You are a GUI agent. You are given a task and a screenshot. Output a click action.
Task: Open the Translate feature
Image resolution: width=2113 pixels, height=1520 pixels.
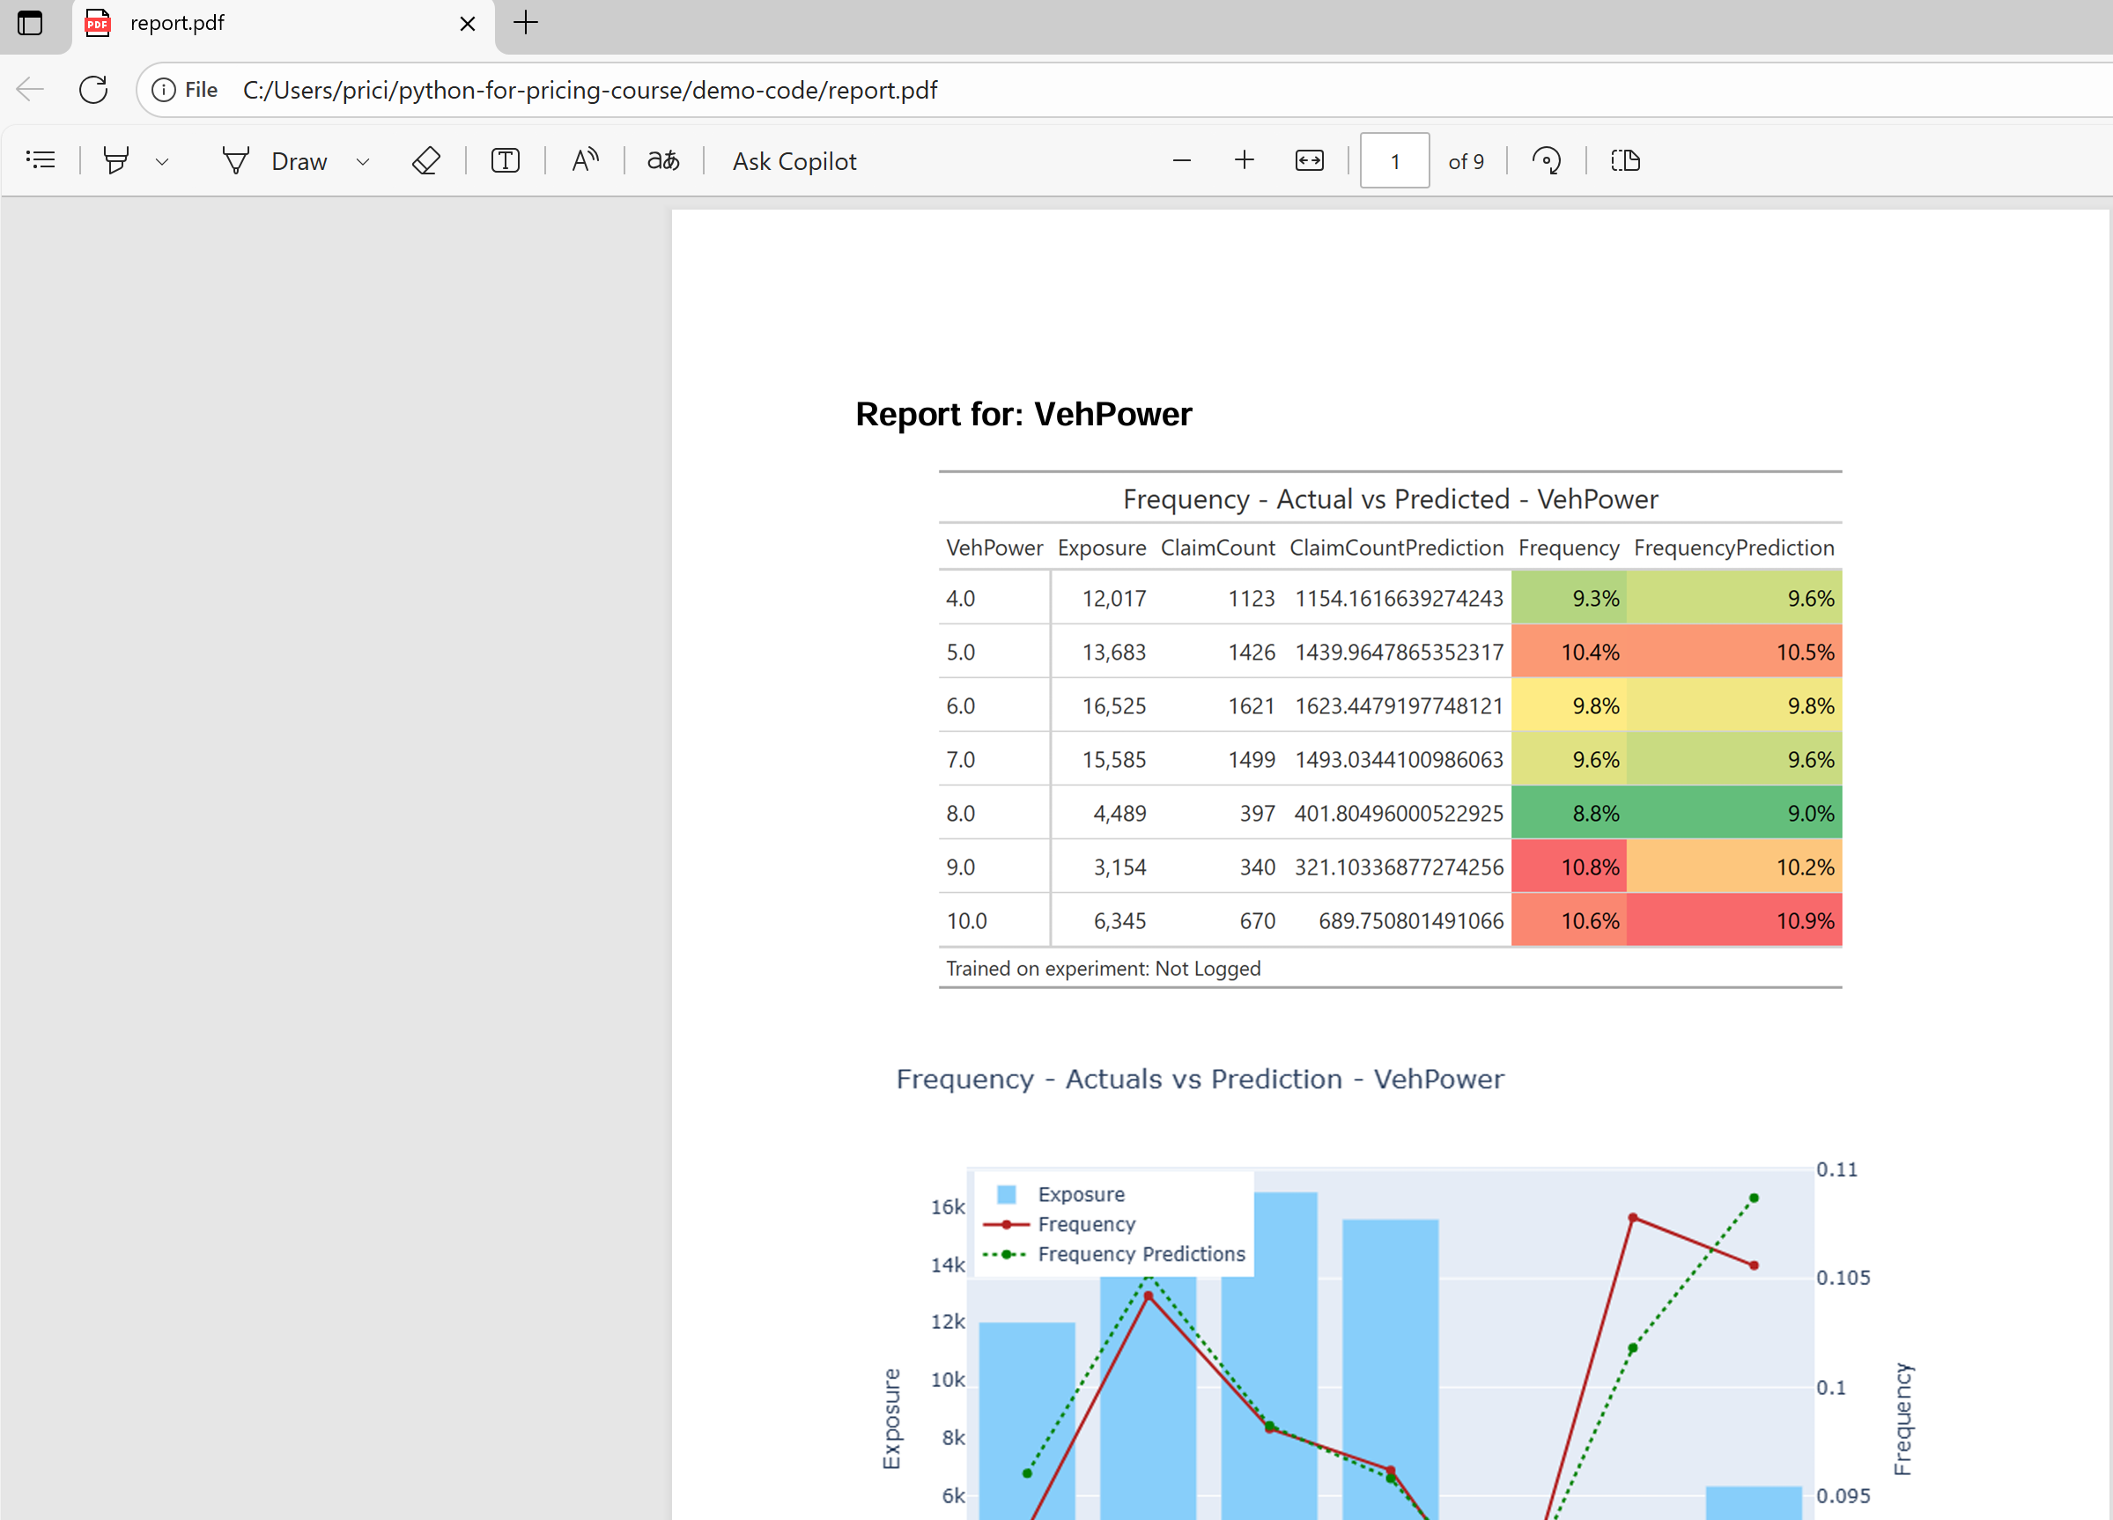click(662, 160)
